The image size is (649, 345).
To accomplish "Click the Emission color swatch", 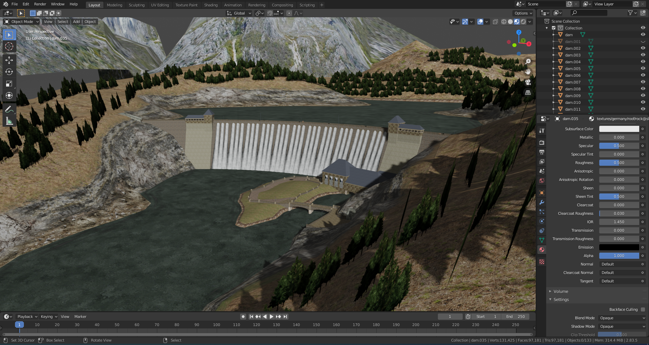I will tap(619, 247).
